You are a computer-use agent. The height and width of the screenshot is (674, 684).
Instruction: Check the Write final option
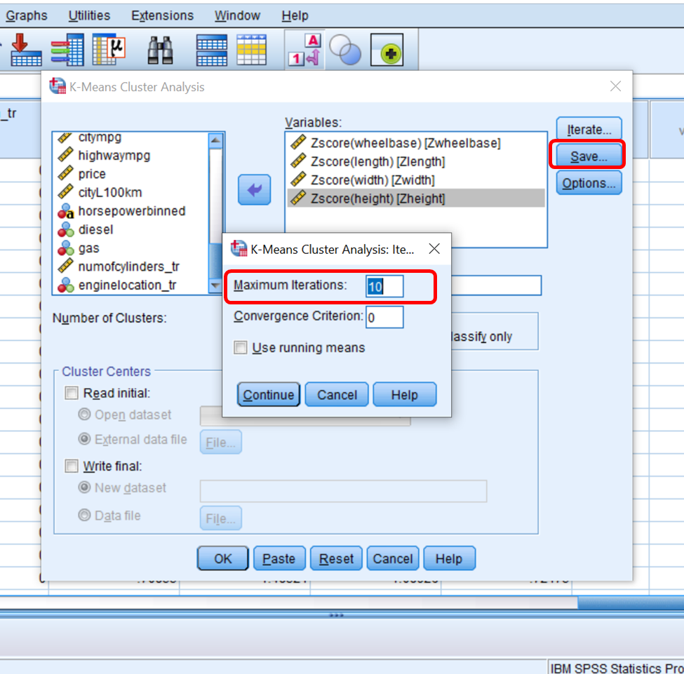coord(71,466)
